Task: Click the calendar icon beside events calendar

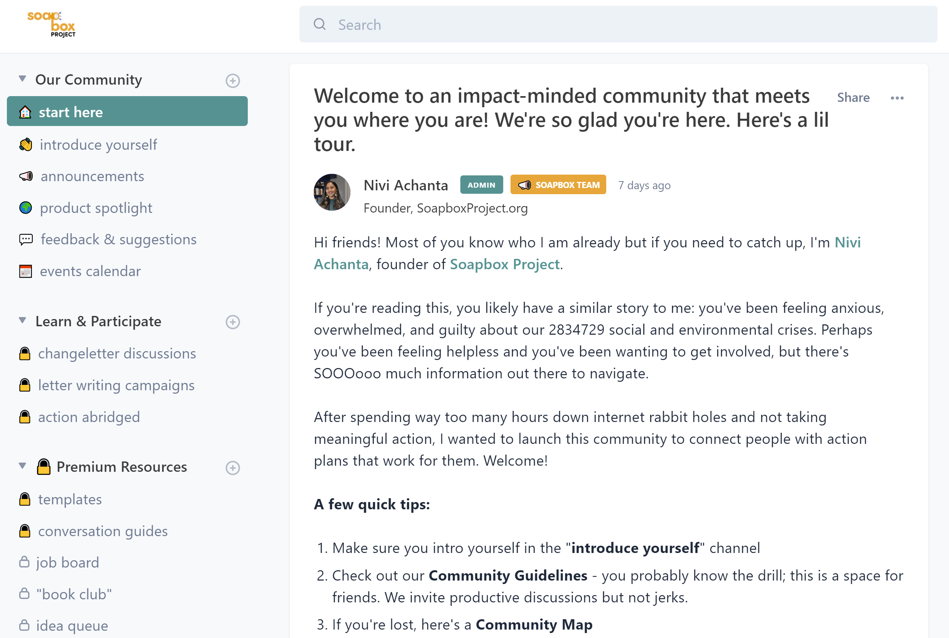Action: click(26, 271)
